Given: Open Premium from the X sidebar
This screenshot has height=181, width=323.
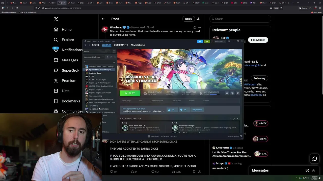Looking at the screenshot, I should click(65, 81).
